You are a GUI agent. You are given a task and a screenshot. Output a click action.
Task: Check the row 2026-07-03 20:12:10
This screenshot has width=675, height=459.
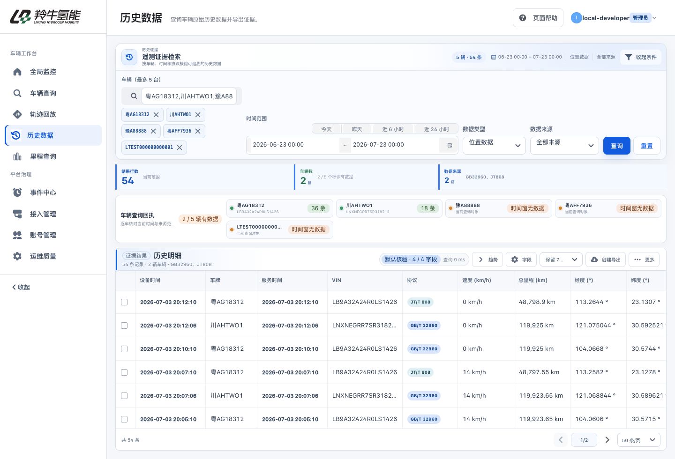[x=124, y=302]
